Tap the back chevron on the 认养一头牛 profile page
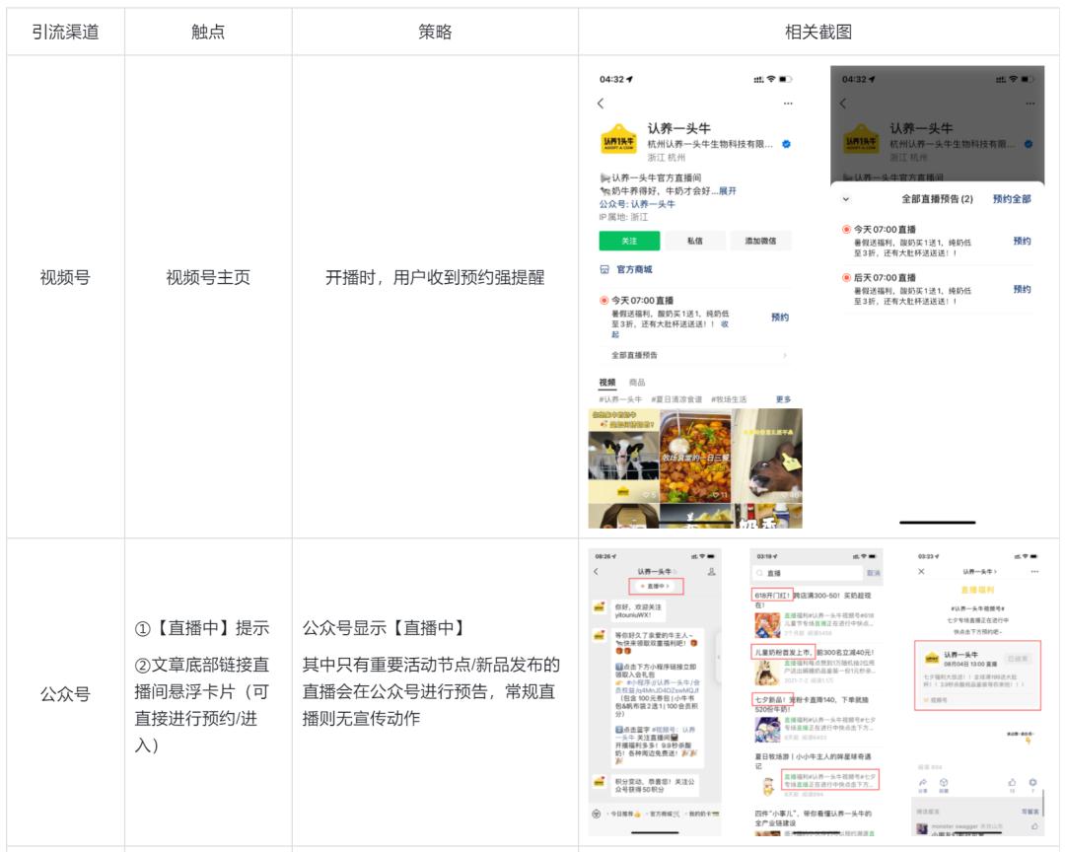 [x=602, y=103]
